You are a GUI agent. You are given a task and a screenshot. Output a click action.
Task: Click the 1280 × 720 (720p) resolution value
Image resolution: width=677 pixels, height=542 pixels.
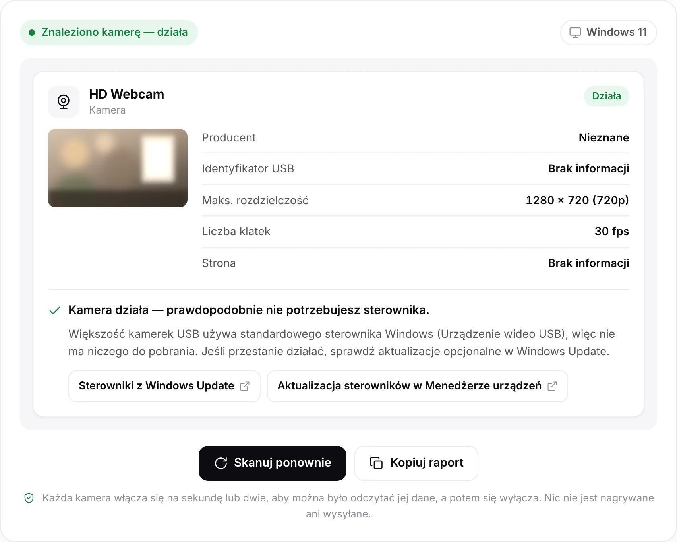click(577, 200)
